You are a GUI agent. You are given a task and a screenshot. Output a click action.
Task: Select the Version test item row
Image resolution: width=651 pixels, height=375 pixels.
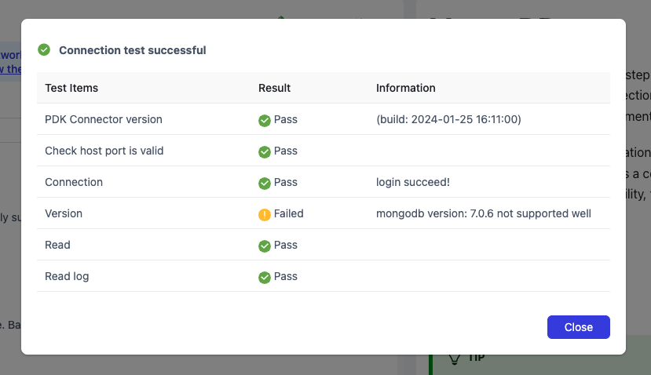pos(64,213)
